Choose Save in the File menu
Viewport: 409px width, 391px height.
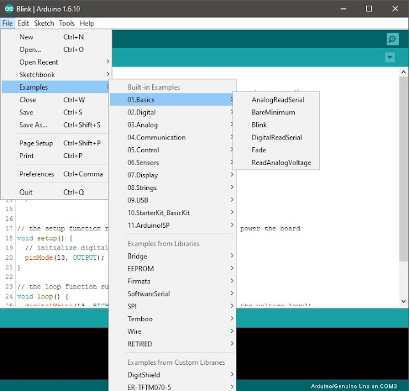55,112
